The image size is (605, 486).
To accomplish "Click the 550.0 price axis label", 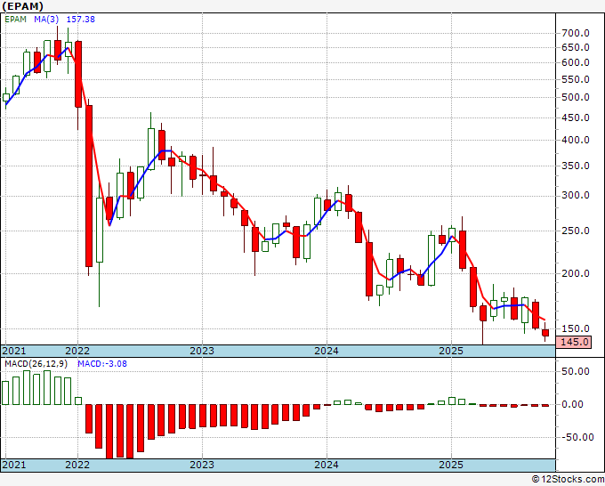I will point(576,79).
